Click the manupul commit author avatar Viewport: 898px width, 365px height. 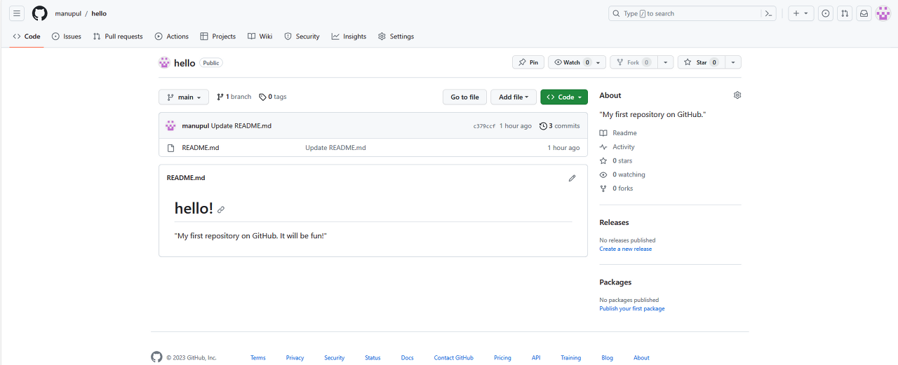point(170,125)
